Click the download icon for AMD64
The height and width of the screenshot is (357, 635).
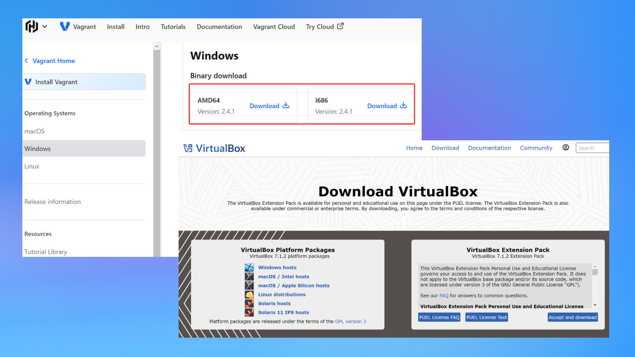[286, 105]
